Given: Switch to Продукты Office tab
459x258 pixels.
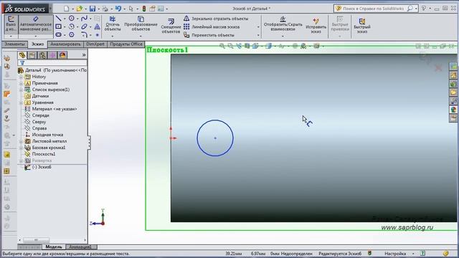Looking at the screenshot, I should 126,44.
